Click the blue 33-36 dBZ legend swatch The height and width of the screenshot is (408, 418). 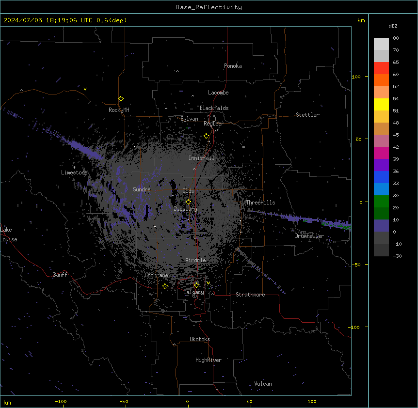point(381,177)
